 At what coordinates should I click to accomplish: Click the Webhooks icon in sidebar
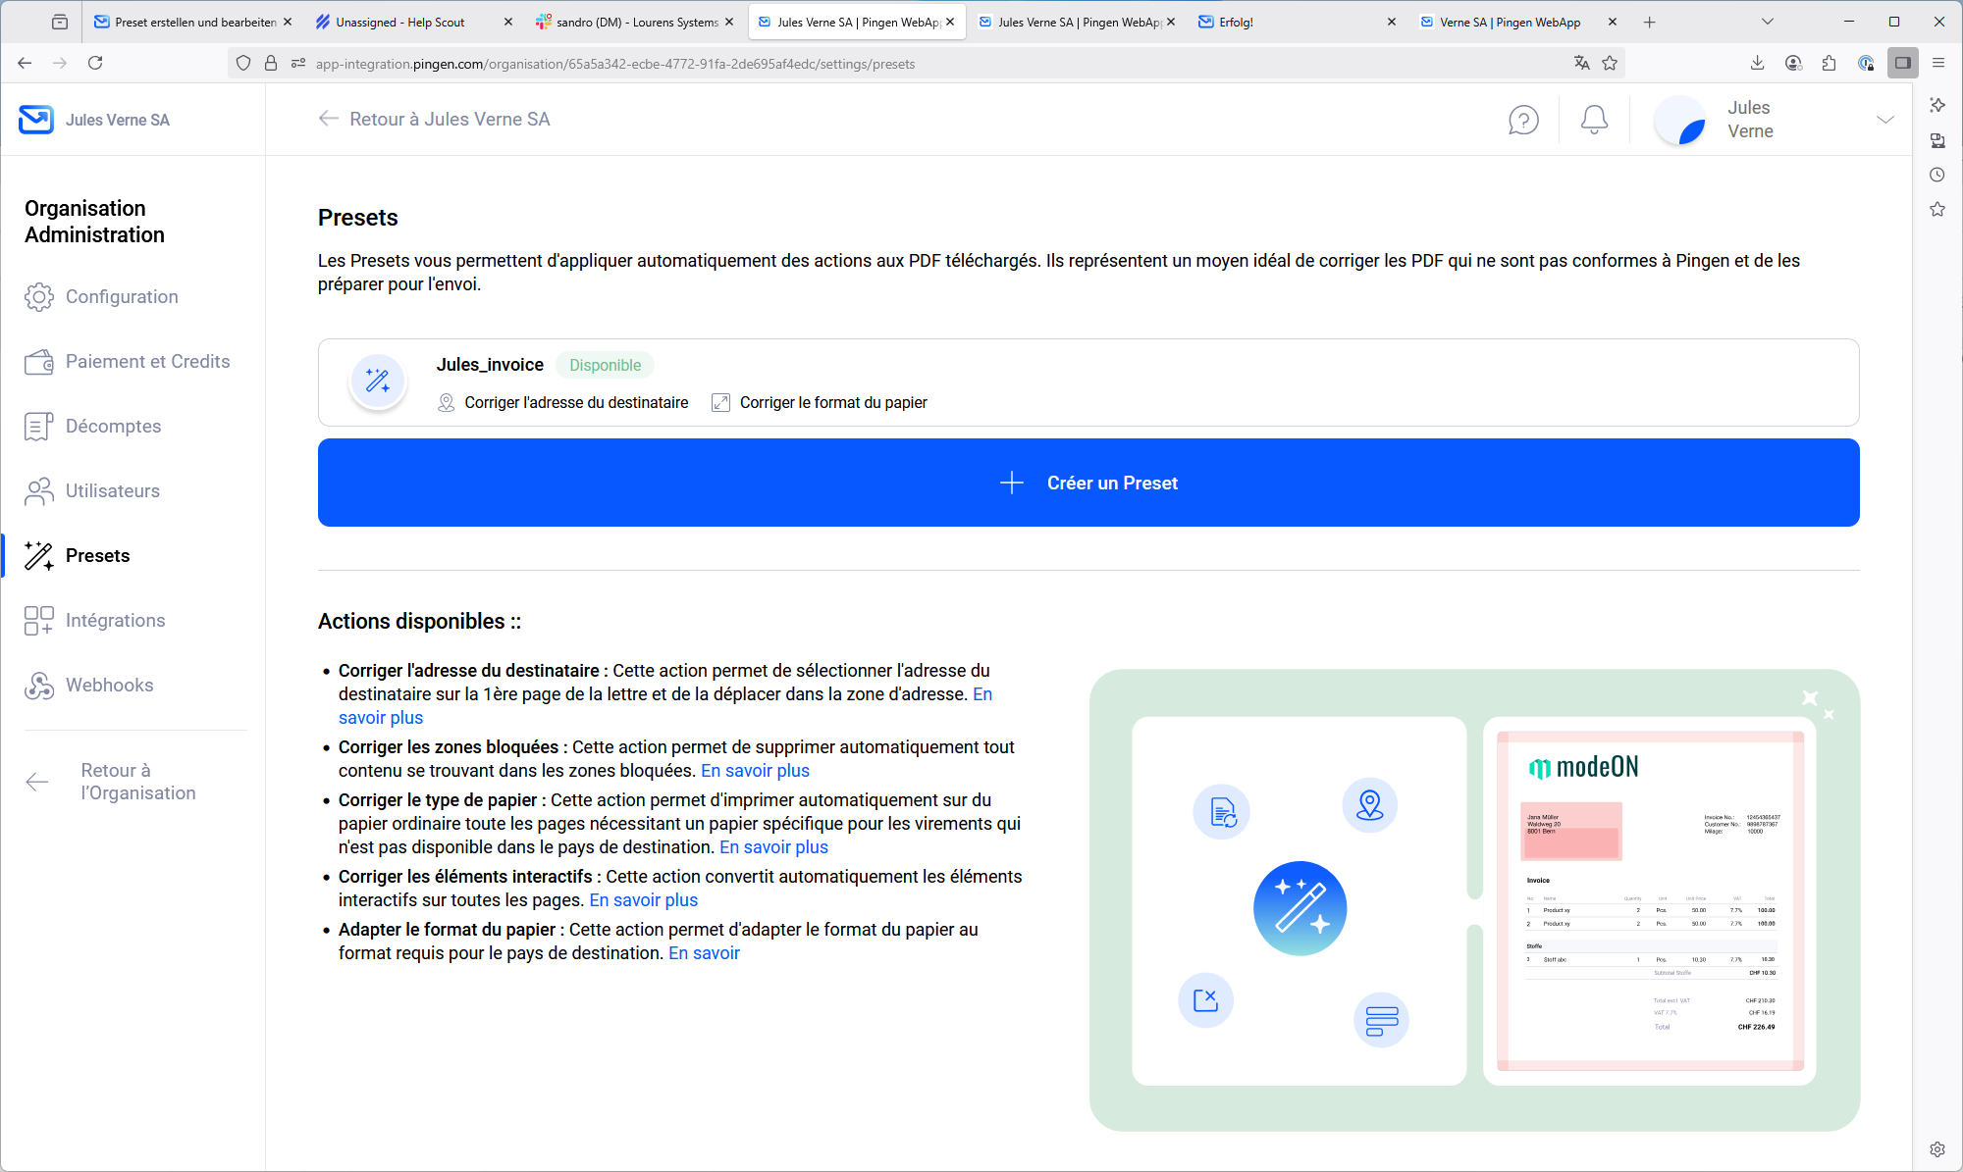tap(38, 686)
